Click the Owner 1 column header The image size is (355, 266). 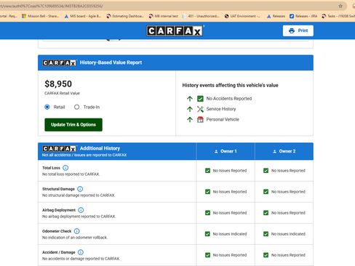tap(226, 151)
